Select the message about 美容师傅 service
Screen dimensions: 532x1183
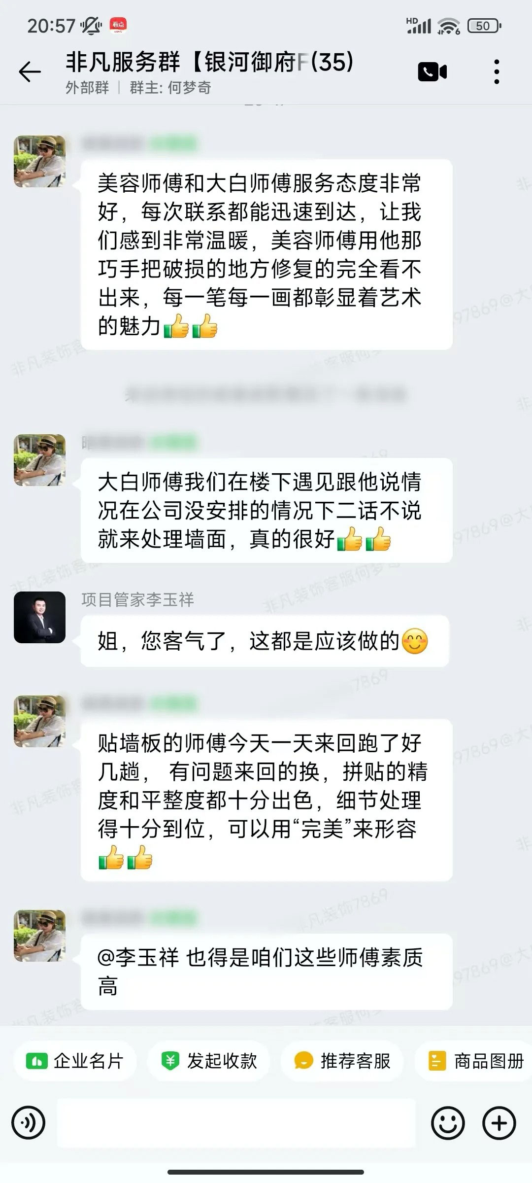266,254
